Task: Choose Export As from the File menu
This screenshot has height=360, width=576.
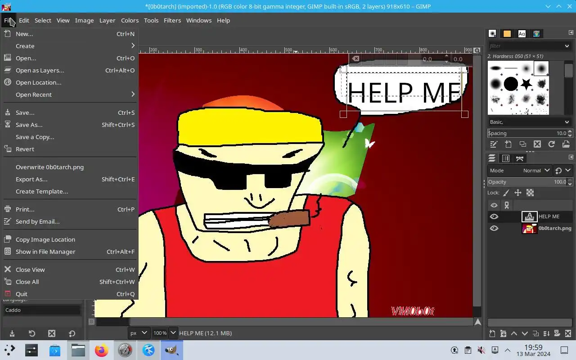Action: pyautogui.click(x=31, y=179)
